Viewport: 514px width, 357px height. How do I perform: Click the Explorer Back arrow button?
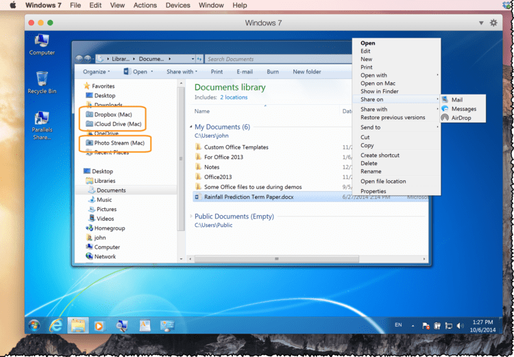tap(79, 59)
